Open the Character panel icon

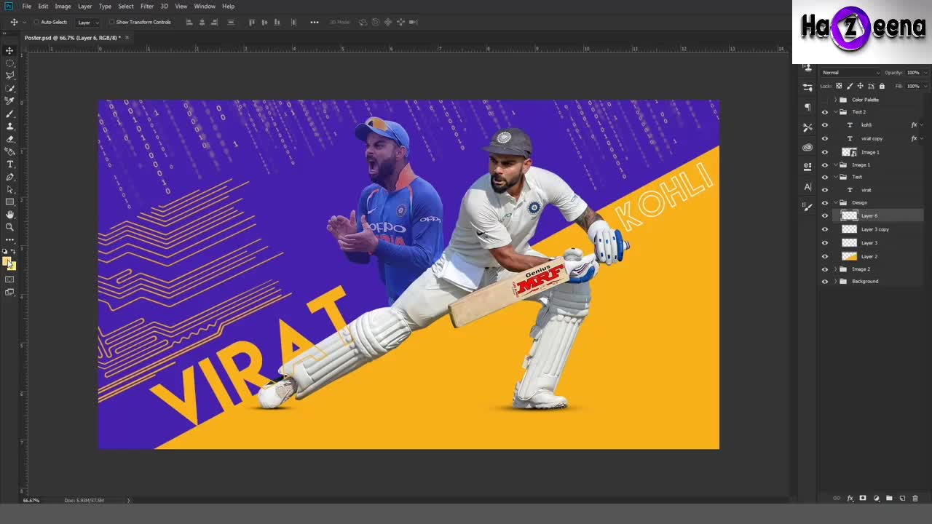[x=807, y=187]
